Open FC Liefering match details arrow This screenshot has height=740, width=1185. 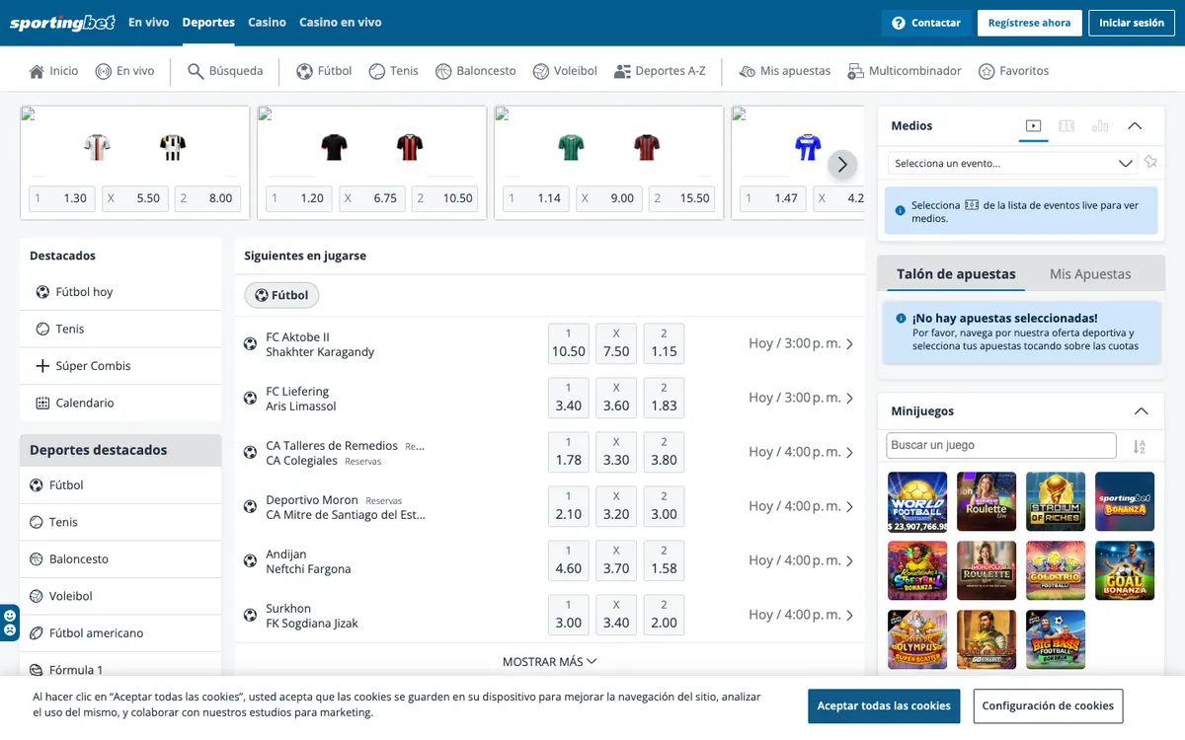click(849, 399)
